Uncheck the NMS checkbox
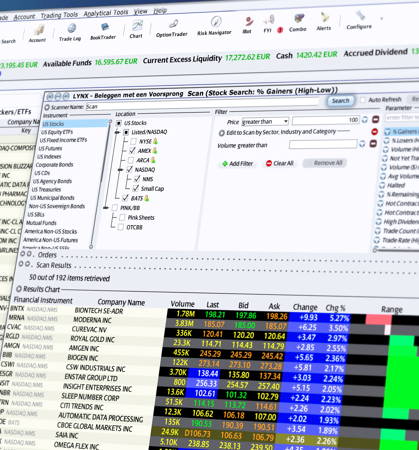The width and height of the screenshot is (419, 450). coord(137,179)
